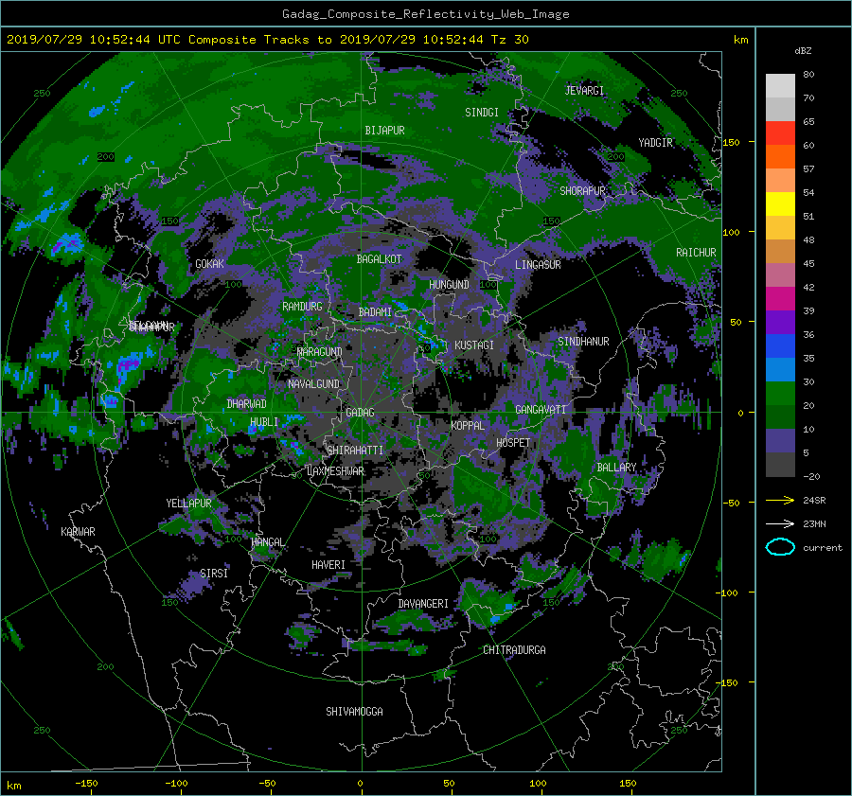Click the YELLAPUR city label
Image resolution: width=852 pixels, height=796 pixels.
188,504
